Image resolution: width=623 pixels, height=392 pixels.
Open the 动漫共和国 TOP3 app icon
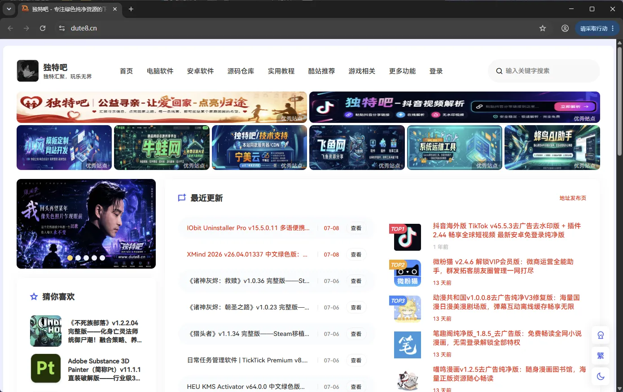(408, 309)
